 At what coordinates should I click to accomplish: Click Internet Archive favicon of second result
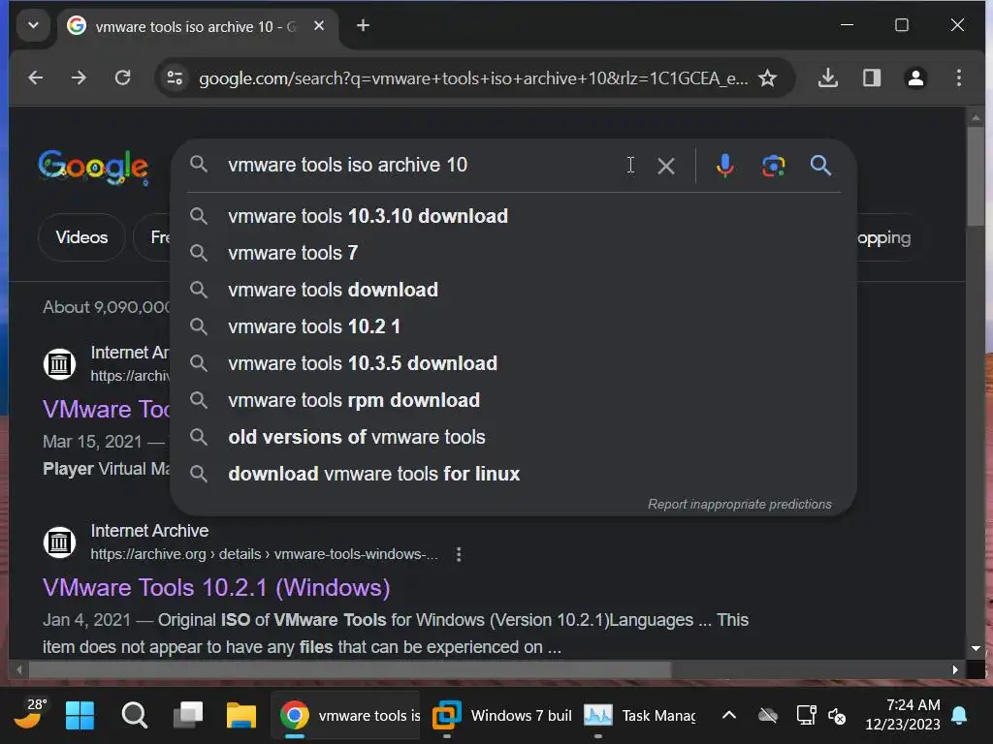59,542
